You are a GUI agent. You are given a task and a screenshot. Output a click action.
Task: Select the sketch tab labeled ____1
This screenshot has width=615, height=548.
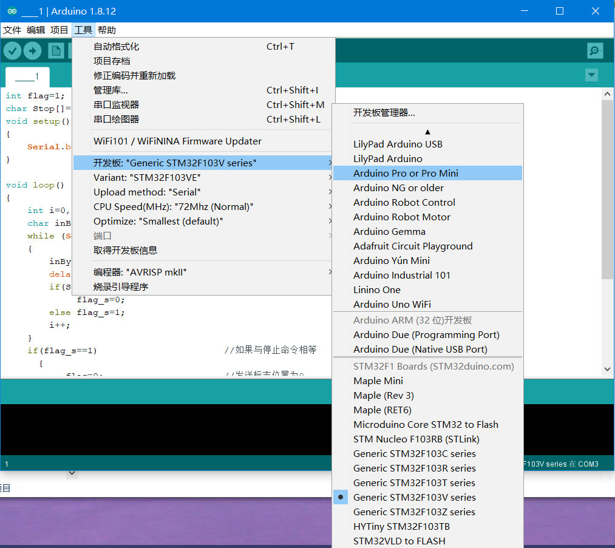click(27, 76)
